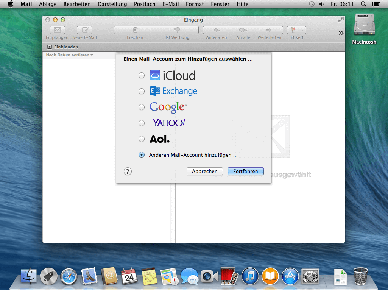Screen dimensions: 388x290
Task: Open the Apple menu
Action: coord(10,4)
